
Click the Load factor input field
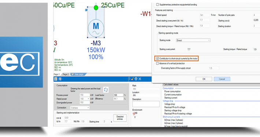118,95
